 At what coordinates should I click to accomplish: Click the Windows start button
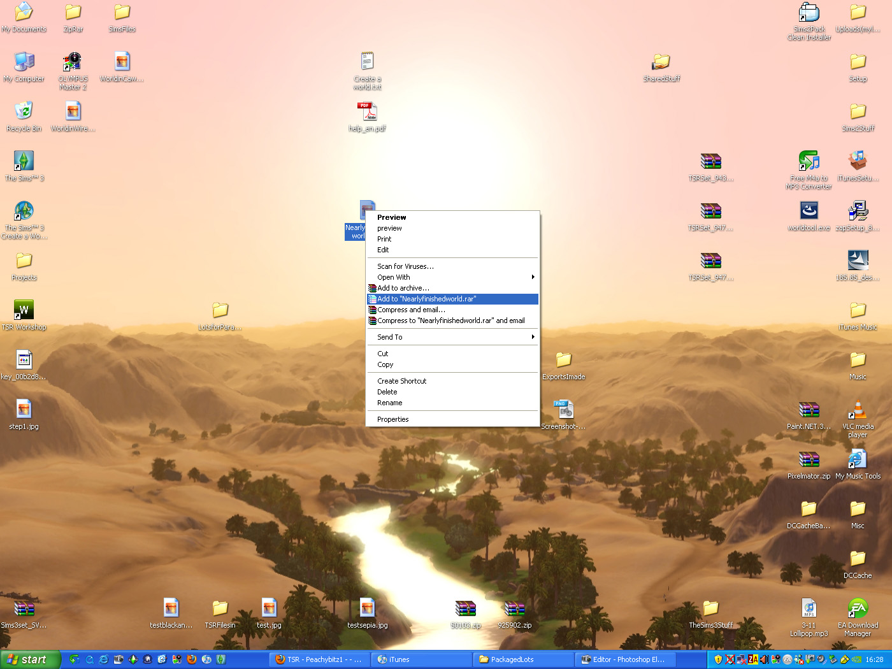pyautogui.click(x=30, y=659)
